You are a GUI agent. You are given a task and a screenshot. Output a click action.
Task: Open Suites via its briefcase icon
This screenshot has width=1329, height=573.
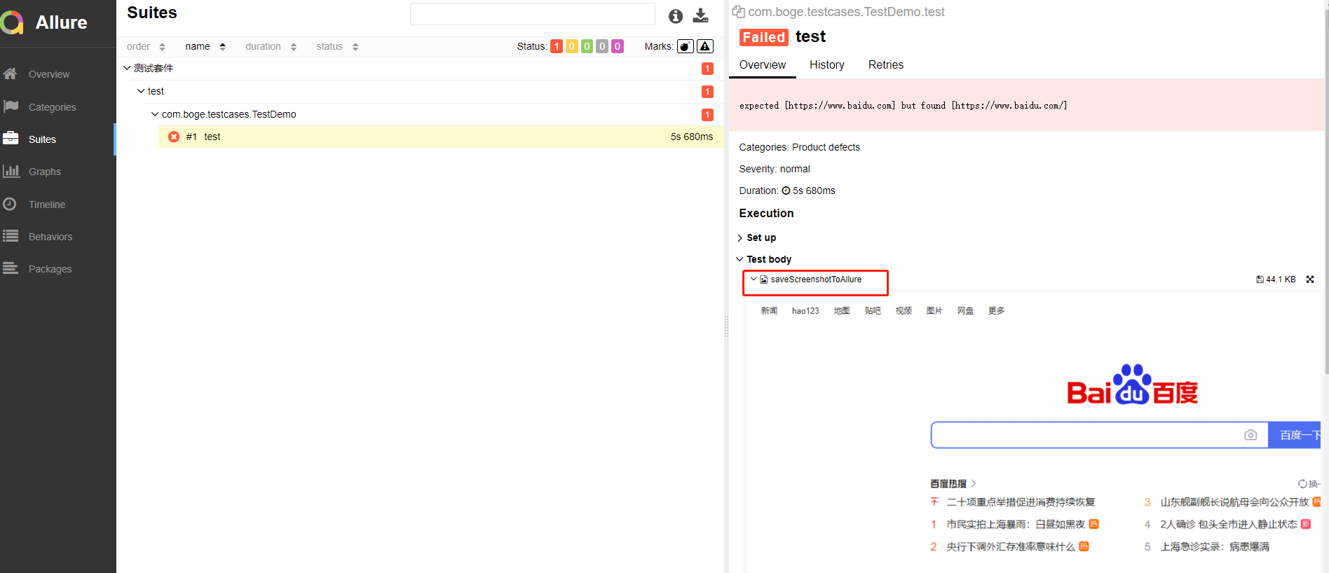11,139
